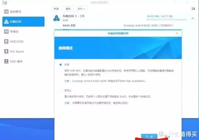The height and width of the screenshot is (140, 199).
Task: Click the SSD 缓存 lightning icon
Action: (x=6, y=61)
